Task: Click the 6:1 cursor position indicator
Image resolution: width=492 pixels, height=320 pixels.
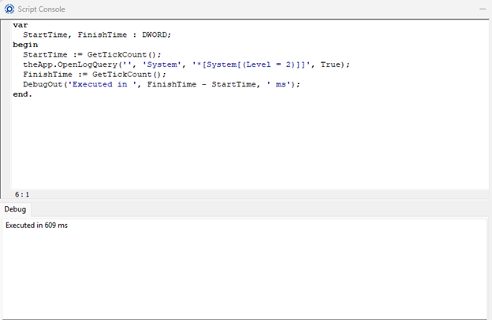Action: [x=22, y=193]
